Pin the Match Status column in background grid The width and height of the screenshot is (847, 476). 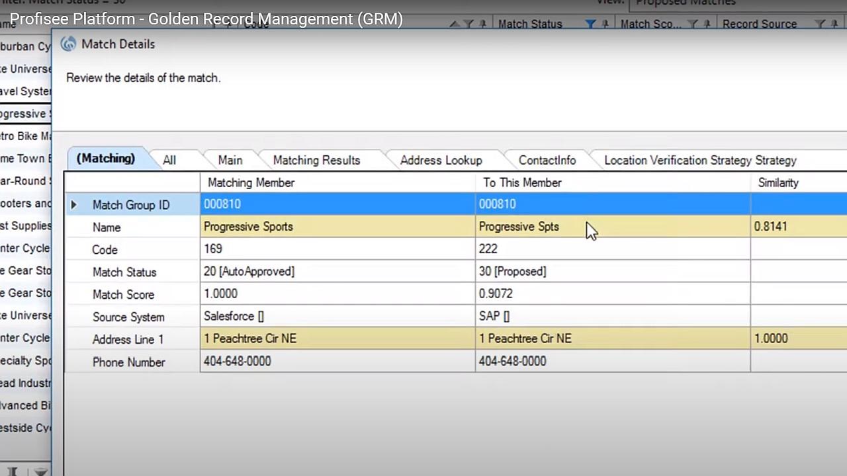(x=605, y=24)
